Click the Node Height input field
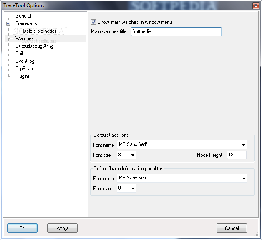 tap(237, 155)
